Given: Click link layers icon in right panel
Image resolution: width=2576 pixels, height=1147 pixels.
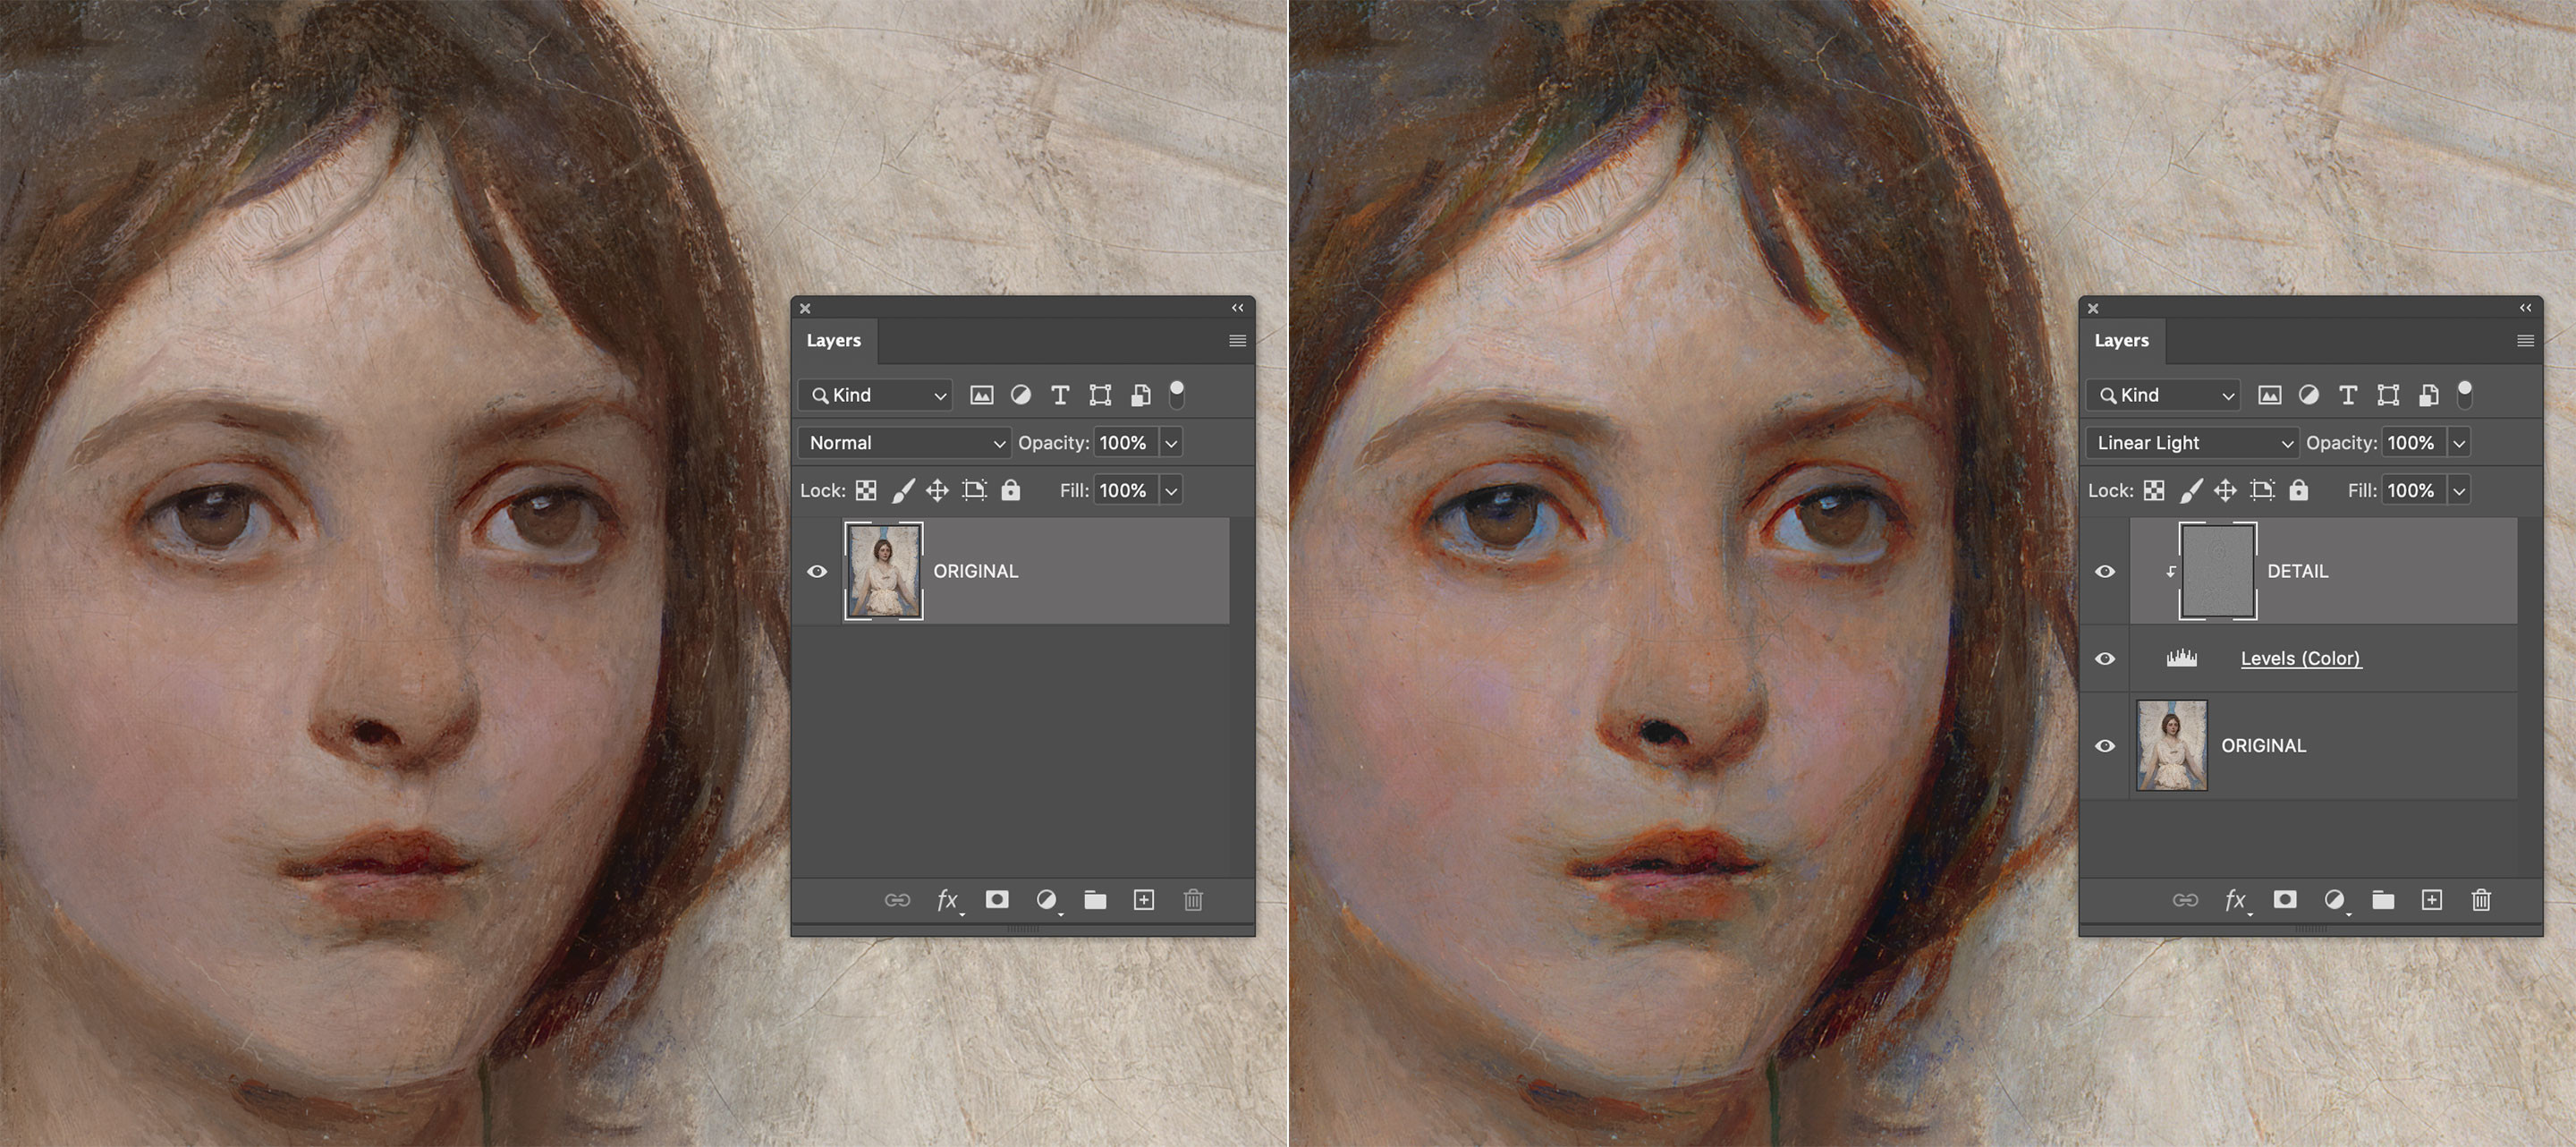Looking at the screenshot, I should tap(2186, 900).
